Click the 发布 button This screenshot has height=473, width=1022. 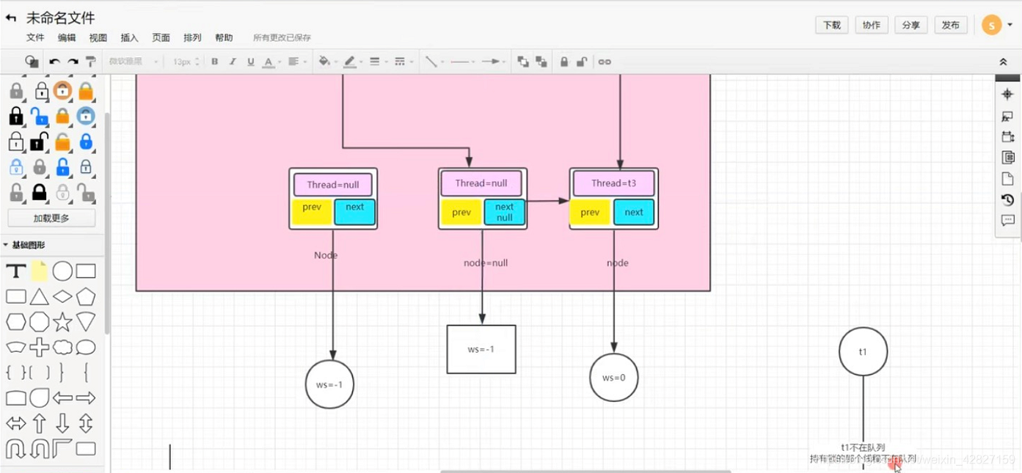click(x=951, y=25)
